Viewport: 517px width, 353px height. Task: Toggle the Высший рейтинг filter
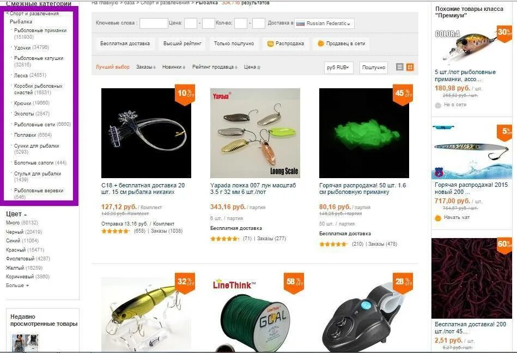click(183, 44)
